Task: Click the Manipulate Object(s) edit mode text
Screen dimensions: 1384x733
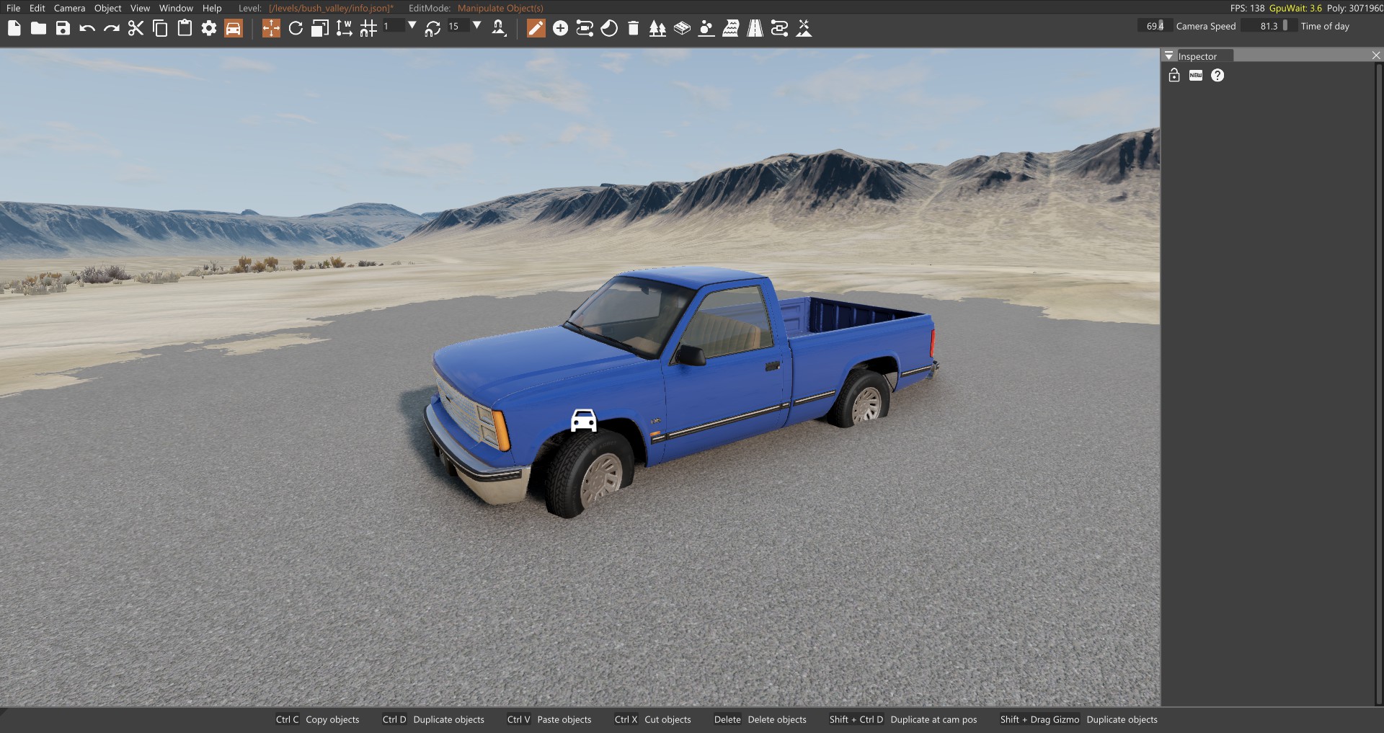Action: tap(500, 8)
